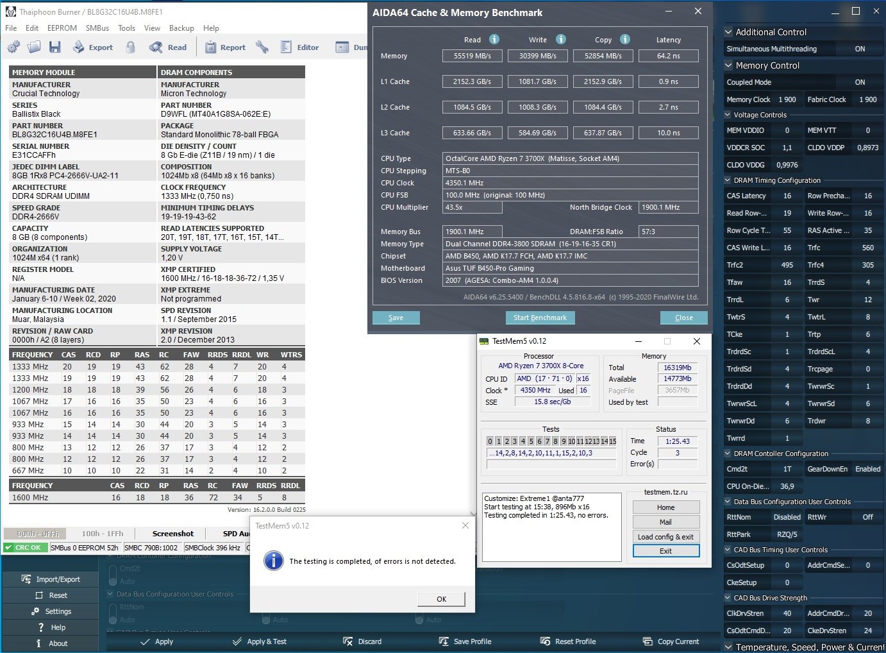
Task: Collapse the Memory Control section
Action: (728, 65)
